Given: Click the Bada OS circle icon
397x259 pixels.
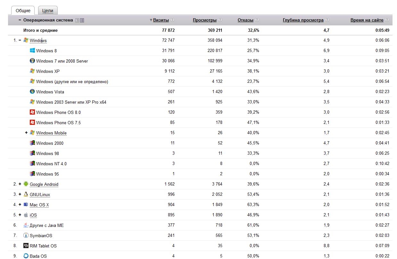Looking at the screenshot, I should click(26, 256).
